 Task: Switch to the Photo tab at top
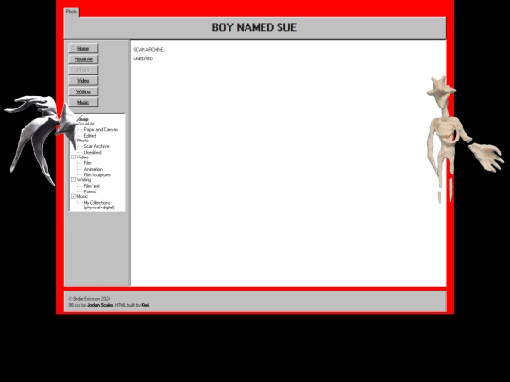coord(72,12)
